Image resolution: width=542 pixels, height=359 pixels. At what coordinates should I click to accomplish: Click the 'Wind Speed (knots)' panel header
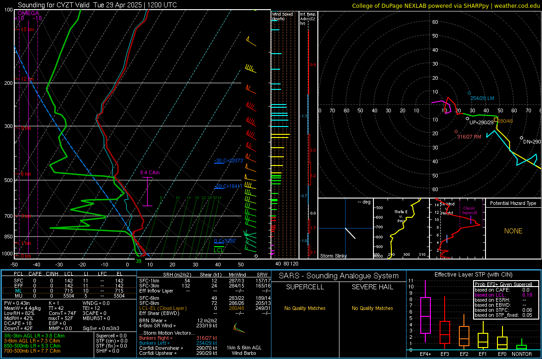tap(282, 16)
